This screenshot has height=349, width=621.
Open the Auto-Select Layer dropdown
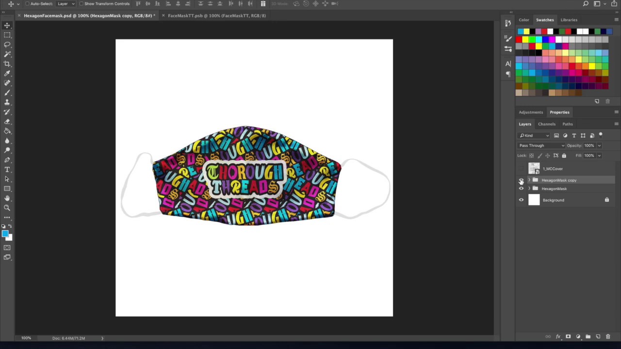[x=66, y=4]
